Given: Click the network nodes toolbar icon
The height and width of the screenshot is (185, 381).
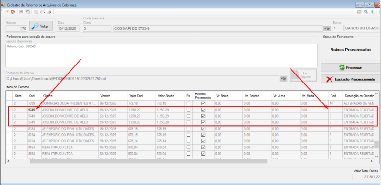Looking at the screenshot, I should pos(42,12).
